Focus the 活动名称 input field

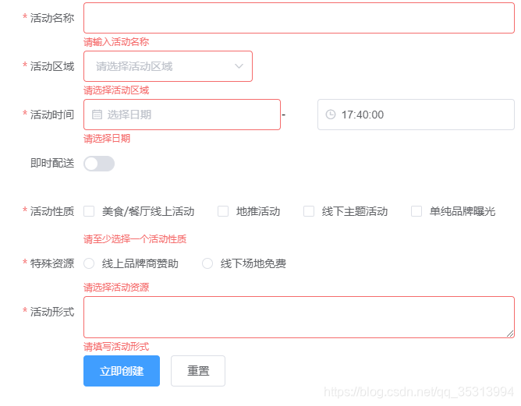299,18
